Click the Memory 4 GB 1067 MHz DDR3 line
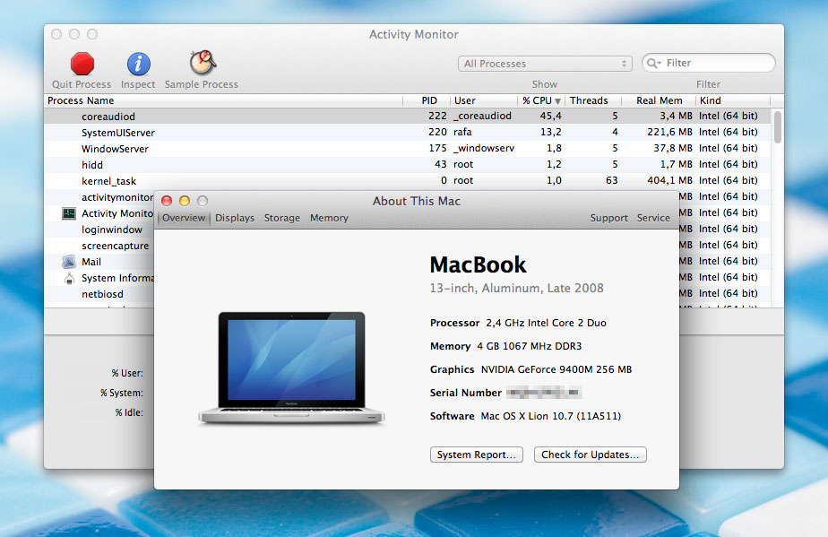 [x=506, y=346]
